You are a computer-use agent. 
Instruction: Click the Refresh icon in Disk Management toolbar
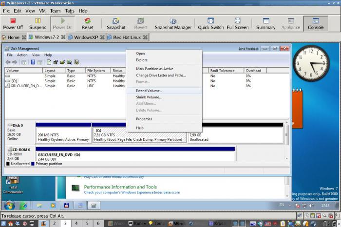coord(49,62)
